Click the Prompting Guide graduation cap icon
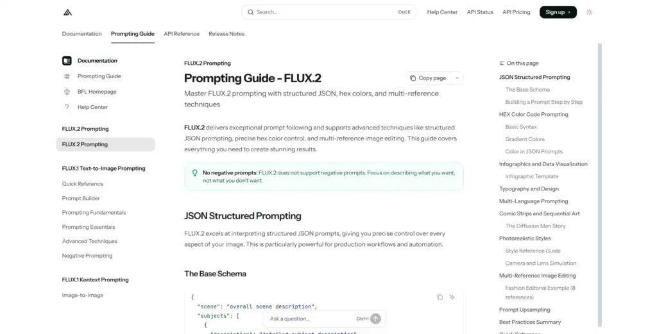This screenshot has height=334, width=657. 67,76
